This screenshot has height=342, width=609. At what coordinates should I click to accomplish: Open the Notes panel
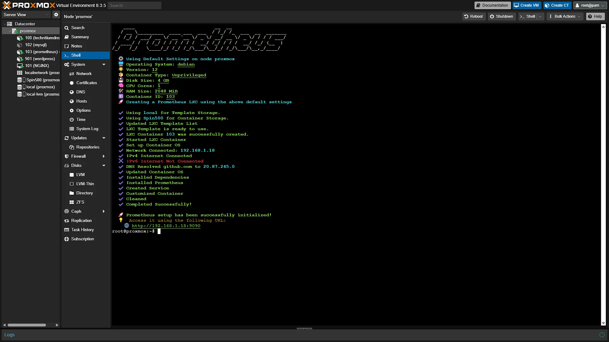pos(86,46)
